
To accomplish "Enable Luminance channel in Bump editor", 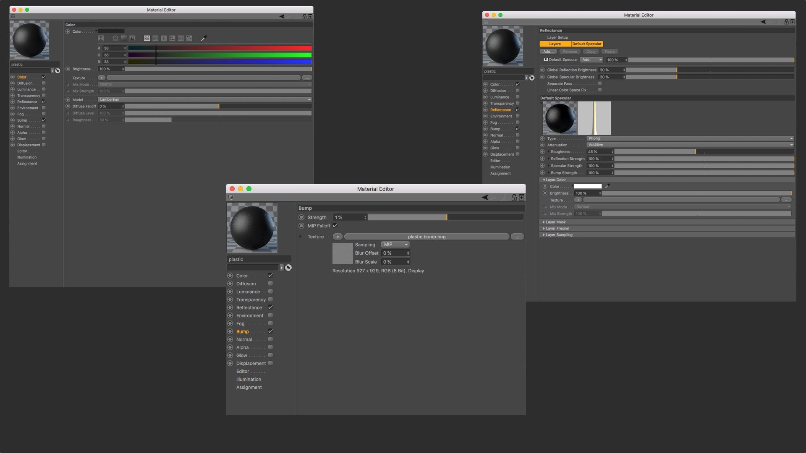I will click(x=270, y=292).
